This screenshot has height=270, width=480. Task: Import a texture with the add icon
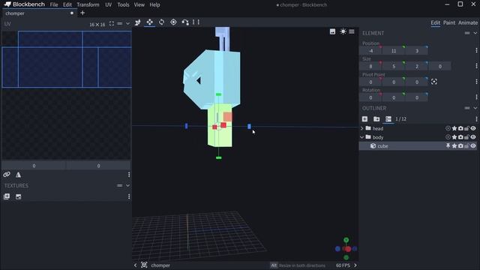tap(7, 196)
